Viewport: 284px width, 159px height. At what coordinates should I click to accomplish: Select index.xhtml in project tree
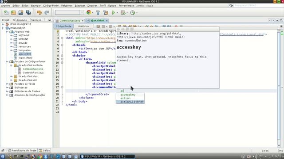(25, 58)
